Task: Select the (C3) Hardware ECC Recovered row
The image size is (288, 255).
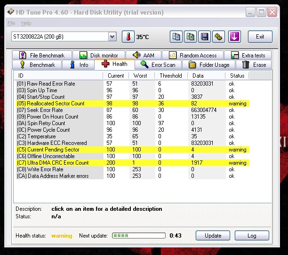Action: coord(133,143)
